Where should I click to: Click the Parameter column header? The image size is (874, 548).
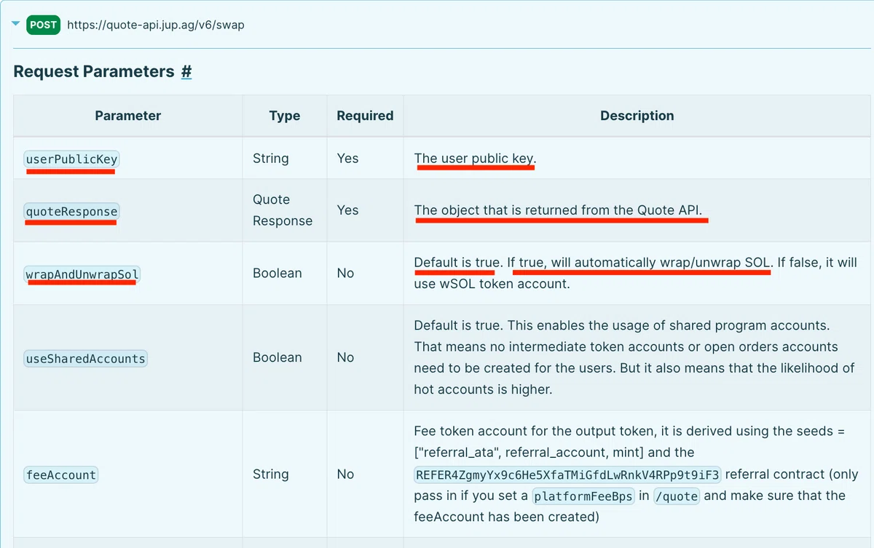[128, 116]
